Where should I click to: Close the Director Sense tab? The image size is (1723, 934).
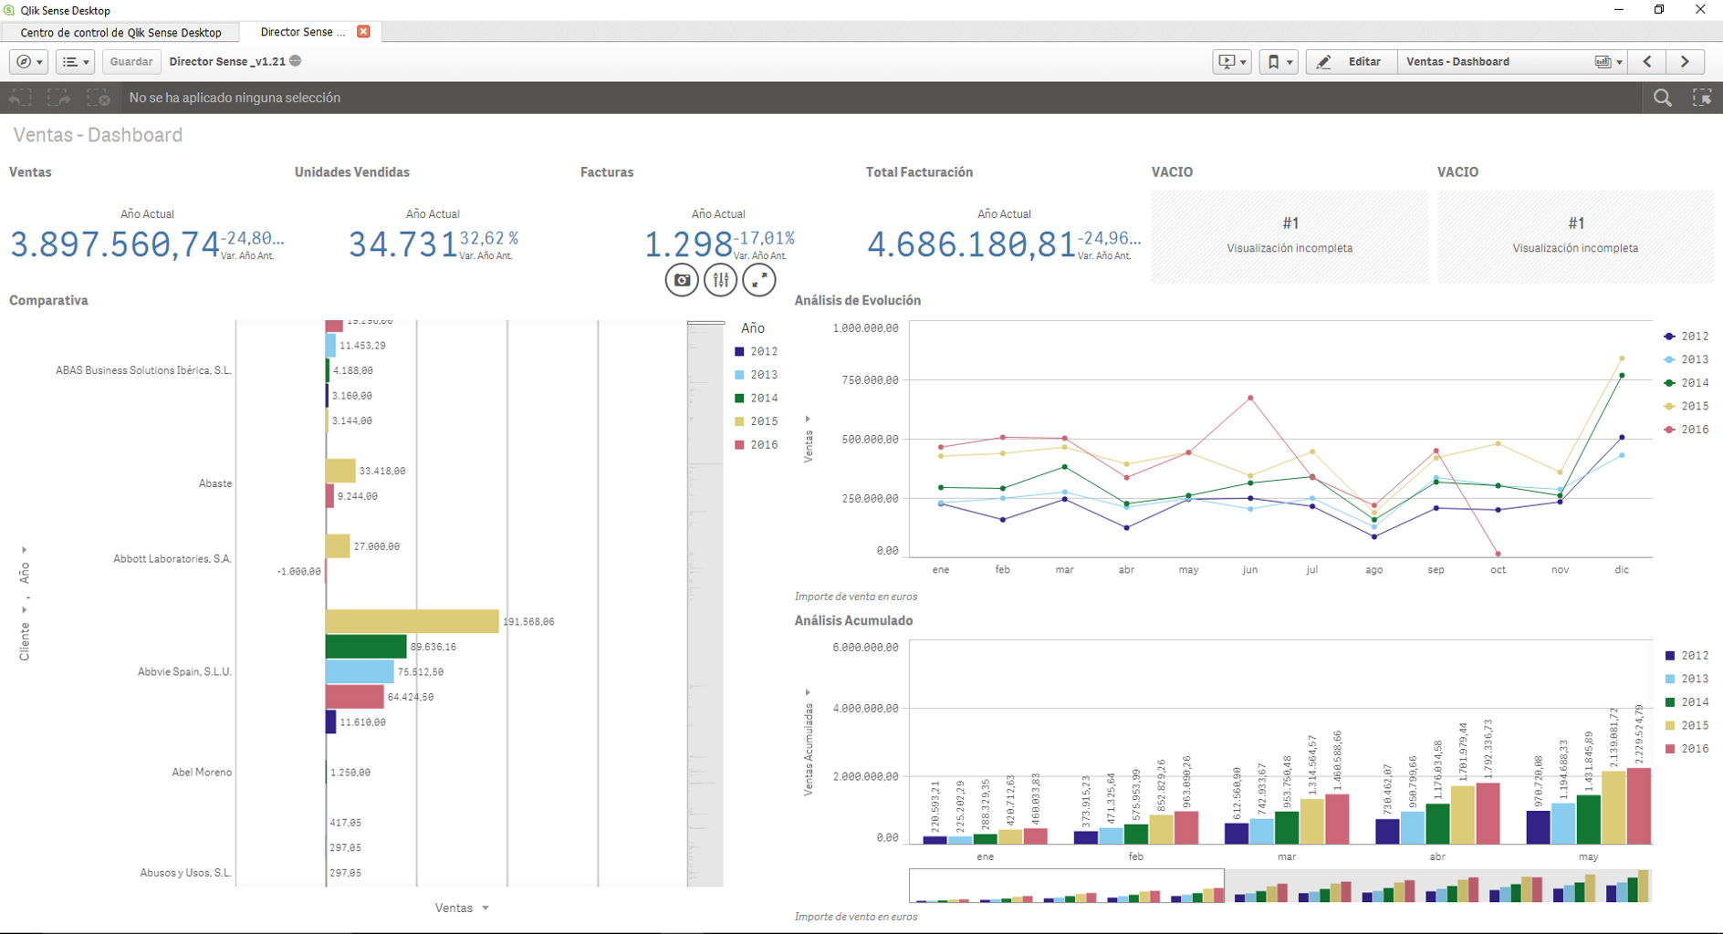(x=363, y=31)
